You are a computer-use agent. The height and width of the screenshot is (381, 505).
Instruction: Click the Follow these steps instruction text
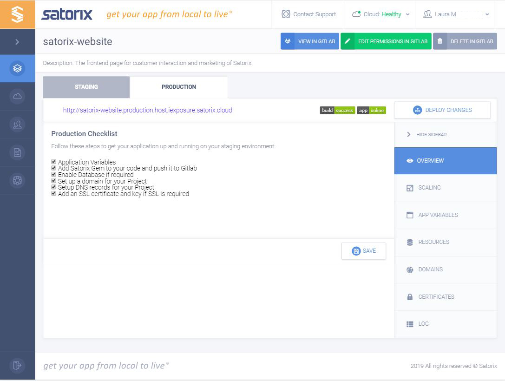coord(163,146)
